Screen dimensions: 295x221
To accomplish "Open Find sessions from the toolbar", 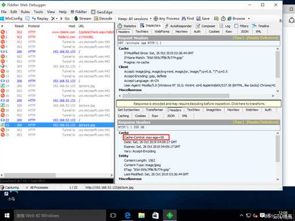I will click(188, 18).
